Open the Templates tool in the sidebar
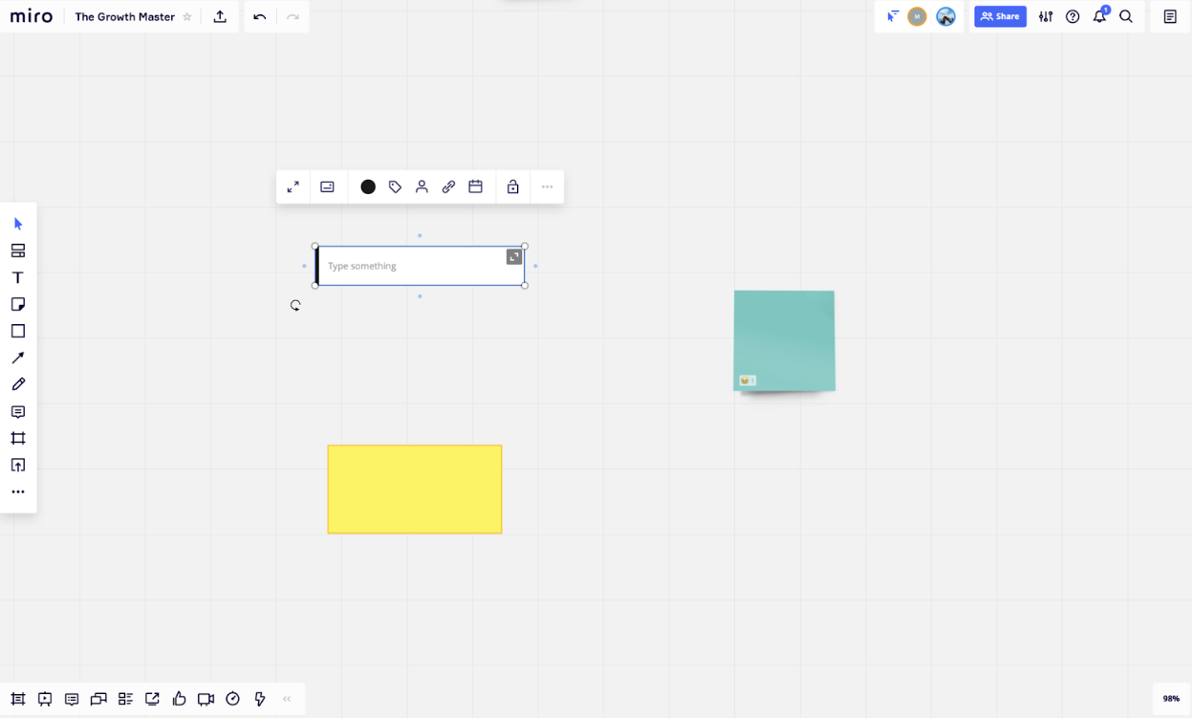Screen dimensions: 1192x718 point(17,250)
